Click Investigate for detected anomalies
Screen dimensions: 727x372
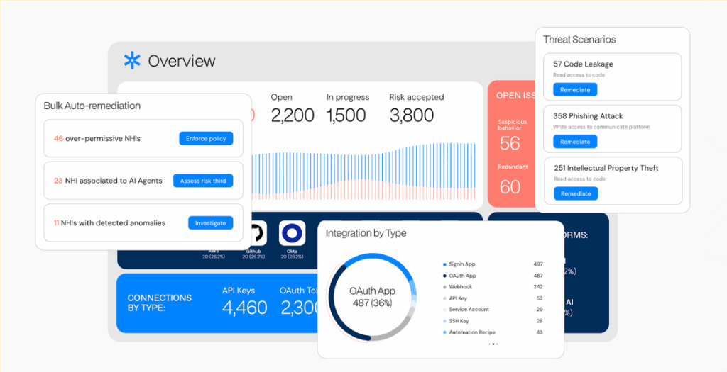210,222
